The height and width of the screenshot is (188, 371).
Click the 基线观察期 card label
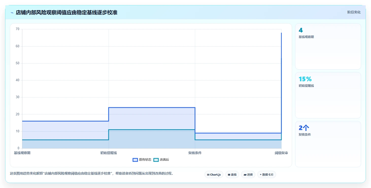point(306,37)
